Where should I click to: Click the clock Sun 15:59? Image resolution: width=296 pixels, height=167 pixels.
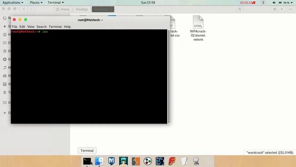[148, 3]
